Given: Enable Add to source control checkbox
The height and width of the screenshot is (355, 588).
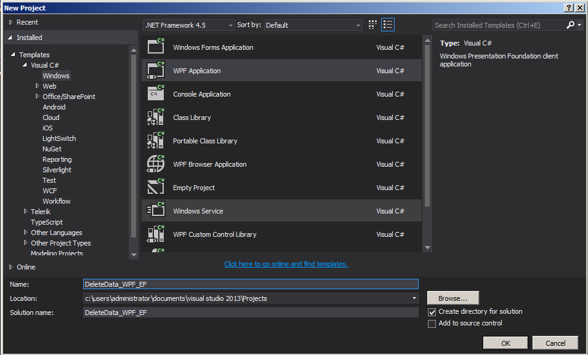Looking at the screenshot, I should pyautogui.click(x=432, y=324).
